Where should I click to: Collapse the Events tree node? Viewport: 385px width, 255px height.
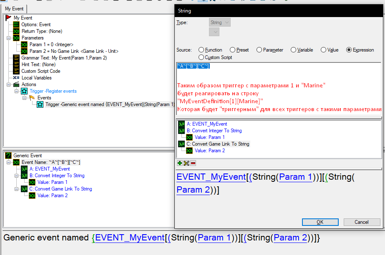pos(24,98)
